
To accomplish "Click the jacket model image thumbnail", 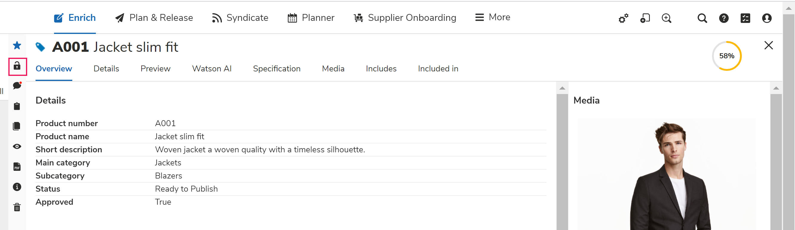I will click(667, 174).
